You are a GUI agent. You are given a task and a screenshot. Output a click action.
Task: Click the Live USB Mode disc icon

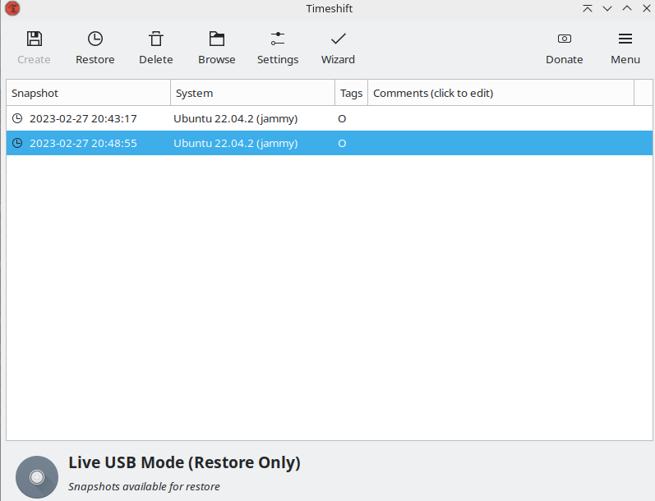[37, 477]
